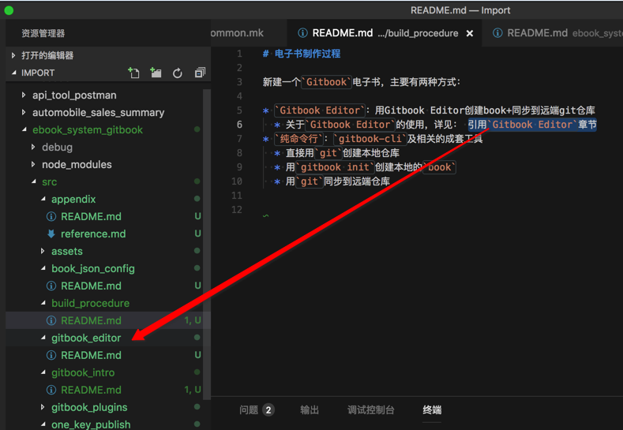Collapse the appendix folder
623x430 pixels.
tap(43, 199)
